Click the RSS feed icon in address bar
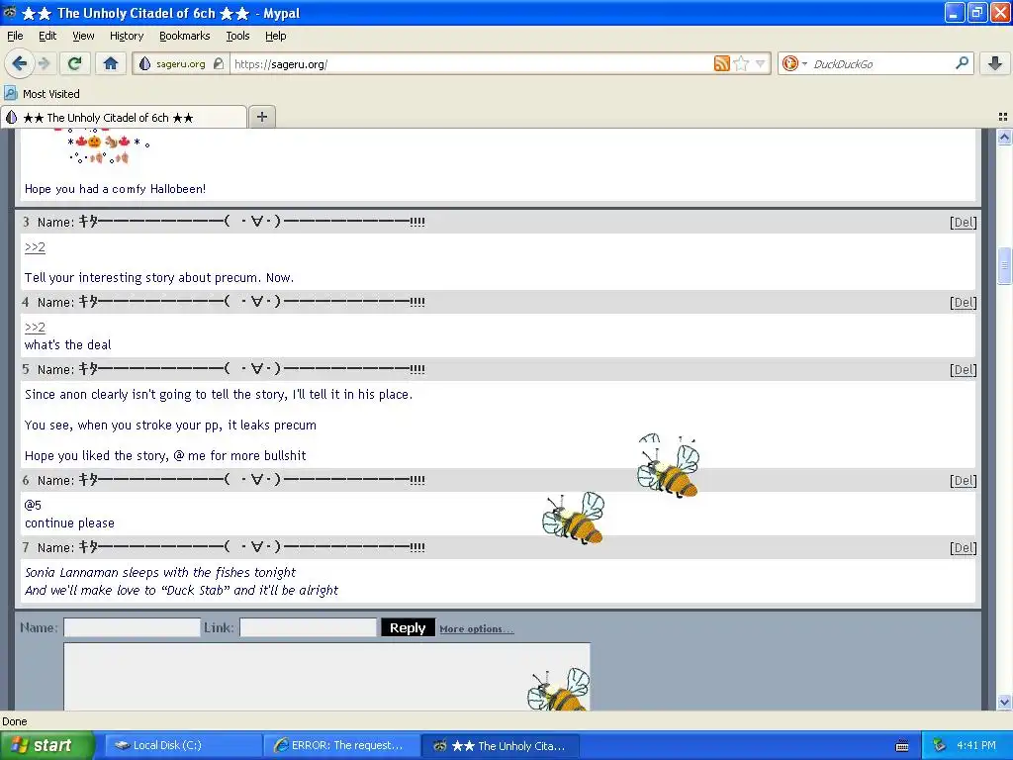1013x760 pixels. [x=721, y=63]
